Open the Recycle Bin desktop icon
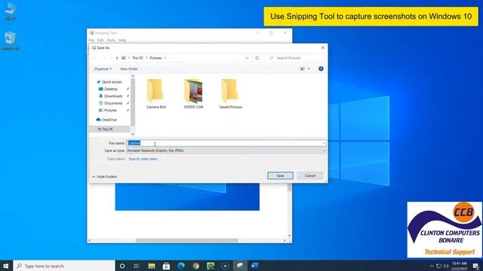This screenshot has width=483, height=271. point(10,41)
